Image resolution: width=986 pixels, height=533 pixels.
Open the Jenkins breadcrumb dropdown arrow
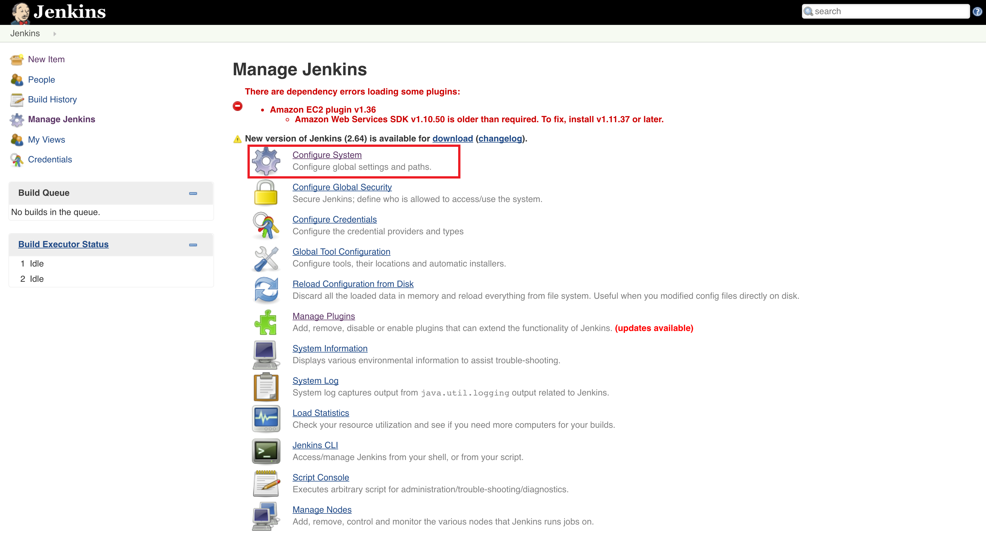(55, 34)
